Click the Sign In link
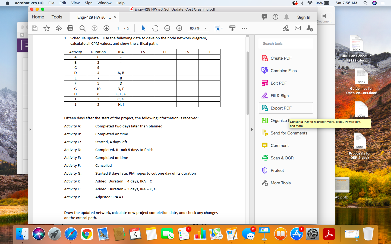Image resolution: width=391 pixels, height=244 pixels. tap(304, 17)
